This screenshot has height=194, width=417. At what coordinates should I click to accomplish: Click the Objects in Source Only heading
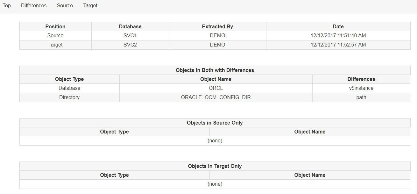pos(215,123)
